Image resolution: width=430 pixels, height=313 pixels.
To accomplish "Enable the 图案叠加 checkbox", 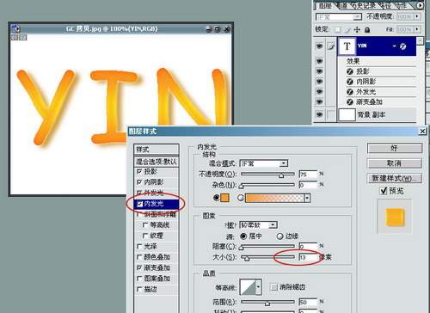I will (139, 279).
